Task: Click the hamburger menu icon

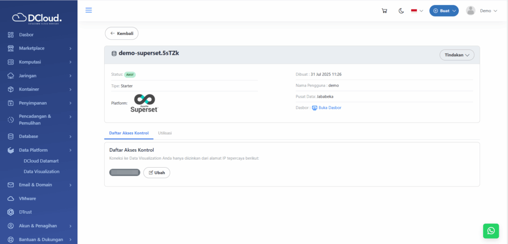Action: (x=89, y=10)
